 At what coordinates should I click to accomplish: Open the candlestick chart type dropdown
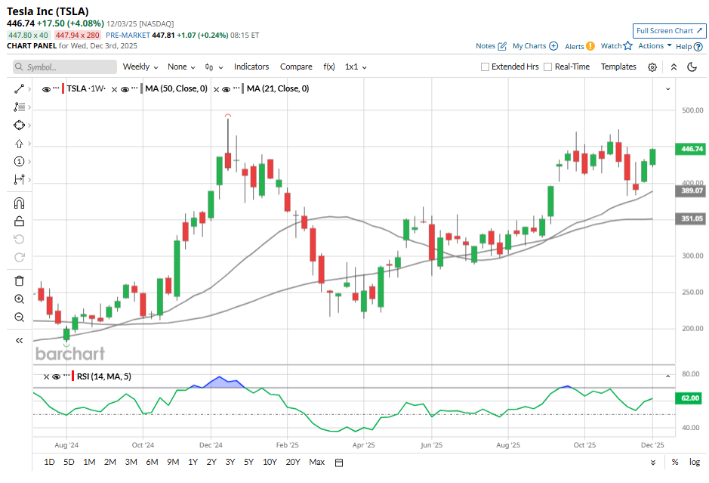click(x=214, y=67)
